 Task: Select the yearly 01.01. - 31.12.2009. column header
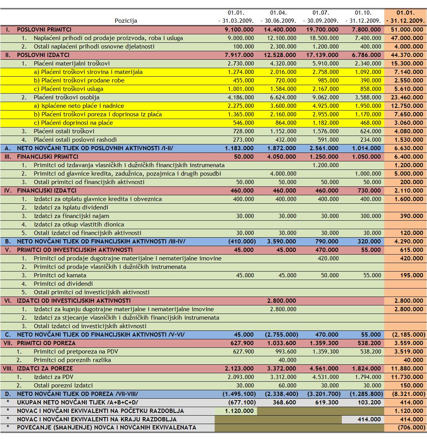(405, 17)
